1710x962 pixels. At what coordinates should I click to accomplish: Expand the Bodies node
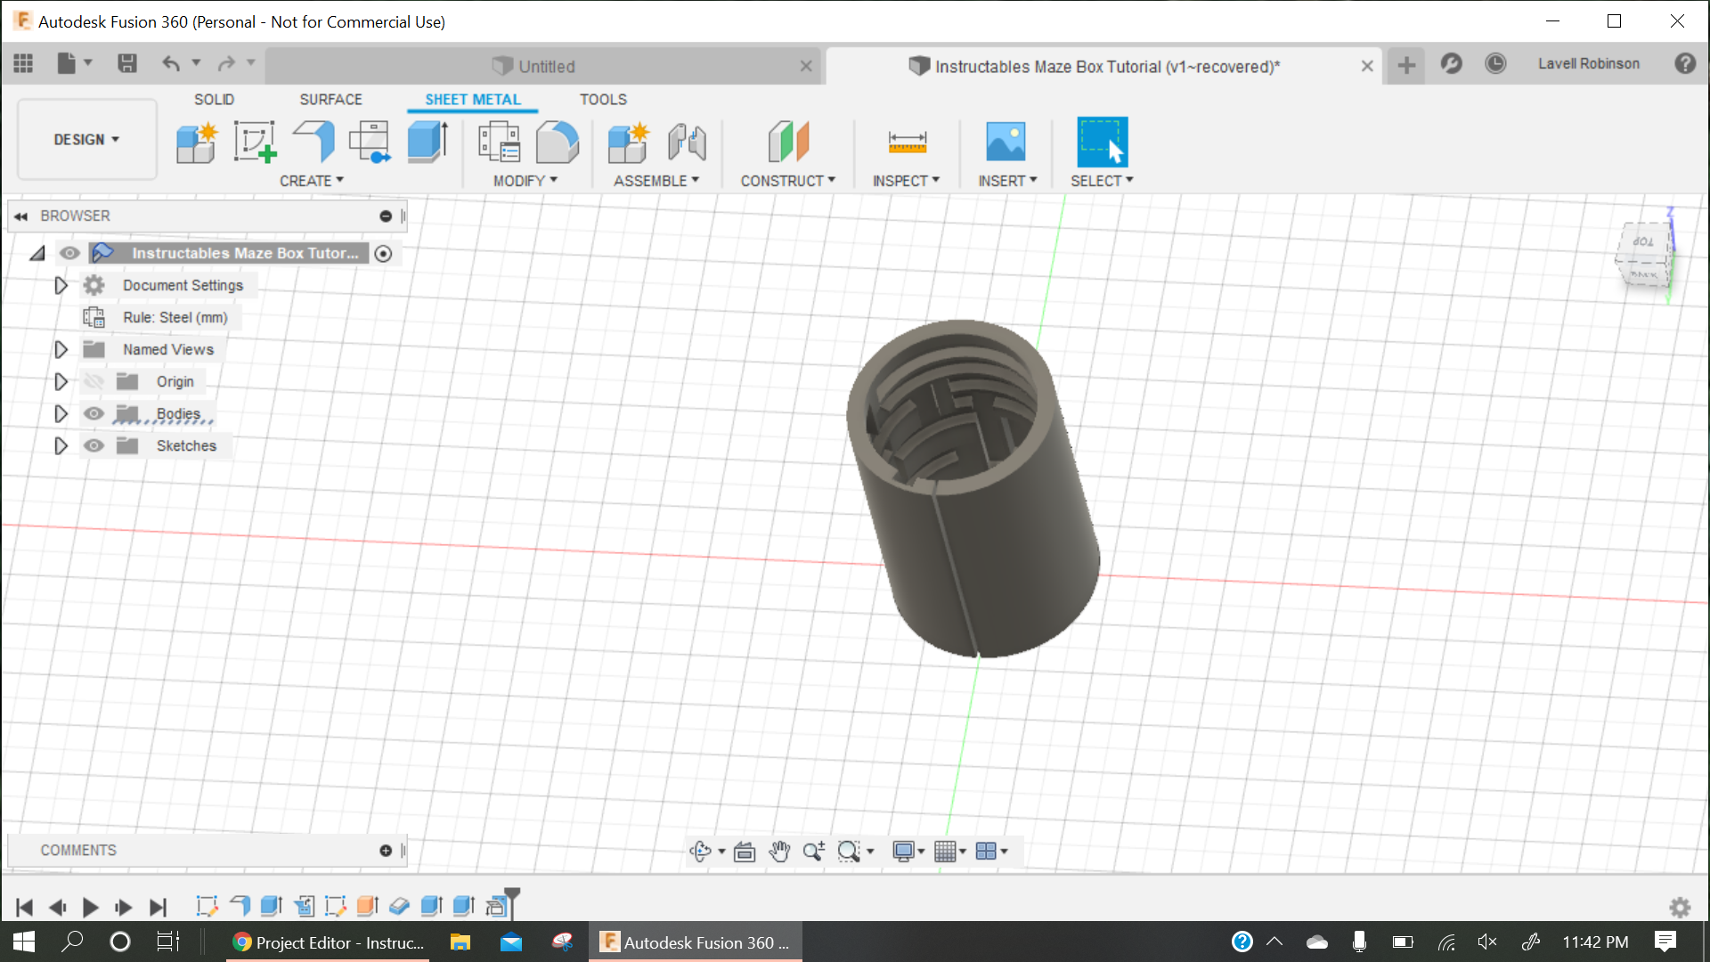61,413
